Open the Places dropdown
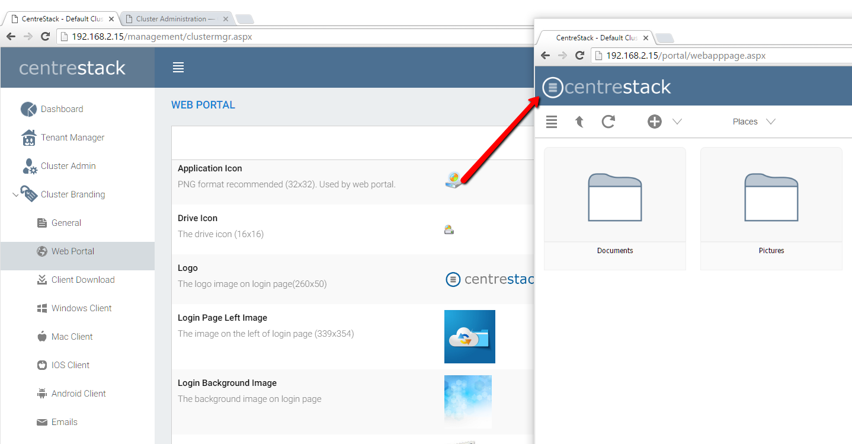This screenshot has width=852, height=444. point(754,122)
